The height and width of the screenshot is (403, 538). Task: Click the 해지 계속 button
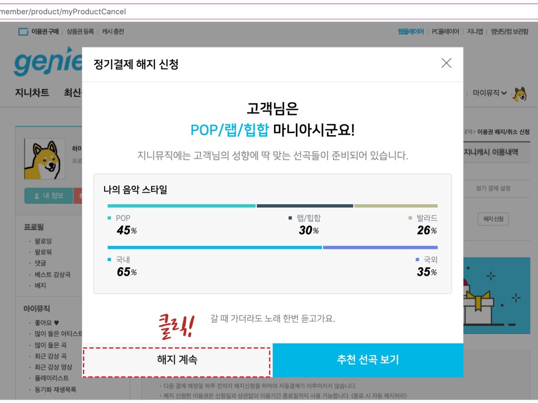(177, 360)
